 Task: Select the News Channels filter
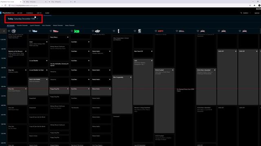pyautogui.click(x=70, y=26)
